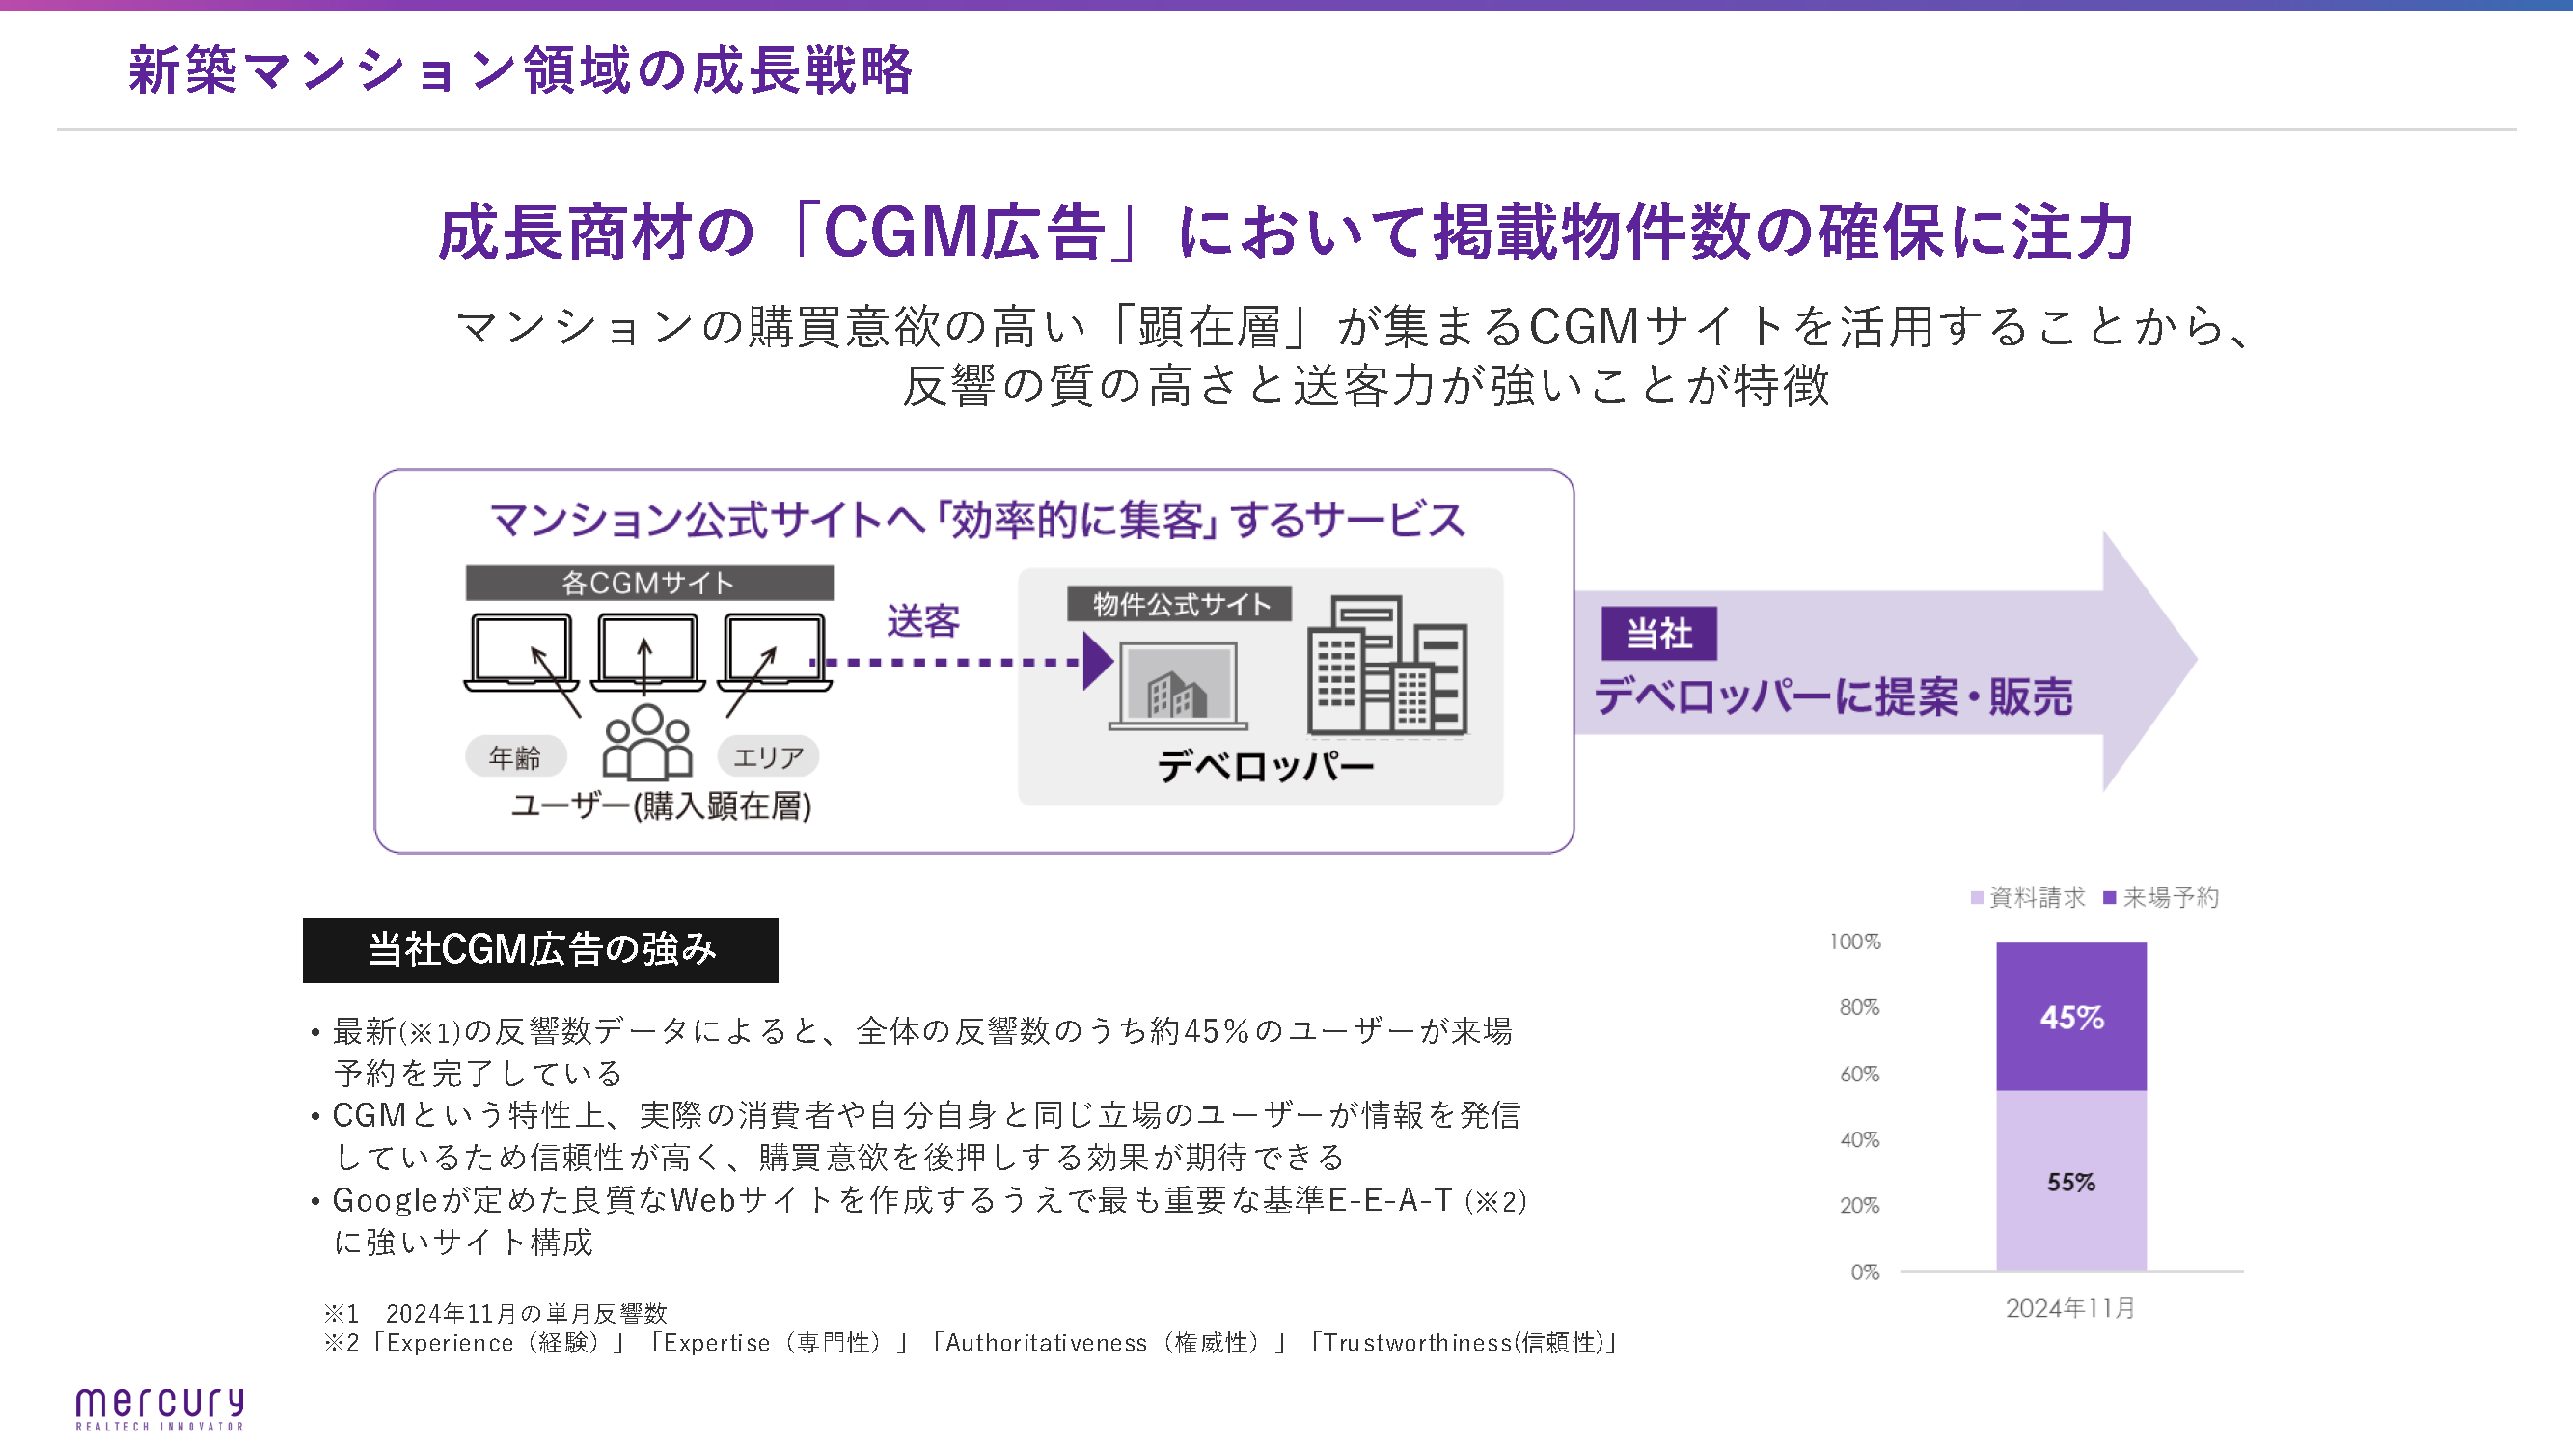Click the 45% dark purple bar segment
Screen dimensions: 2573x1447
(2070, 1017)
